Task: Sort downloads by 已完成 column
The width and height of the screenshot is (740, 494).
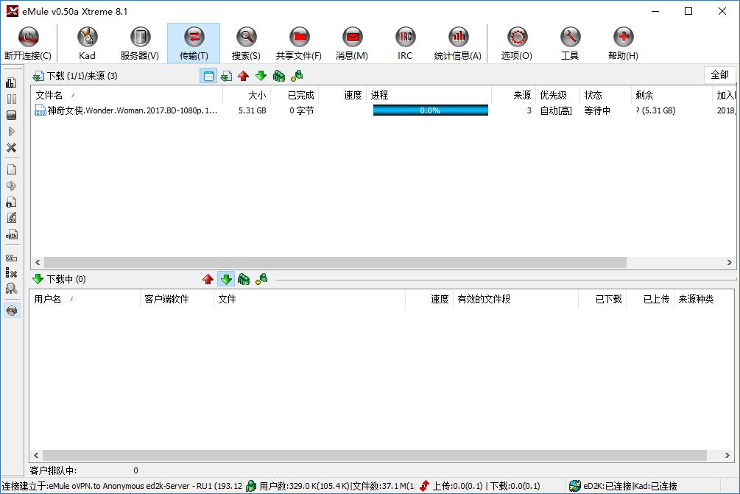Action: click(295, 95)
